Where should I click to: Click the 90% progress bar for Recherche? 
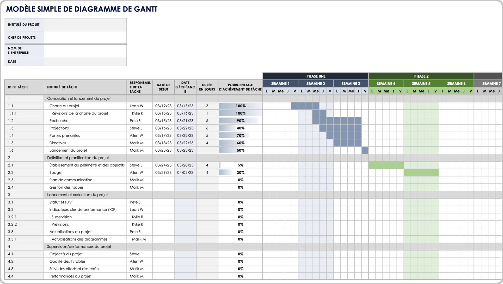[x=238, y=121]
